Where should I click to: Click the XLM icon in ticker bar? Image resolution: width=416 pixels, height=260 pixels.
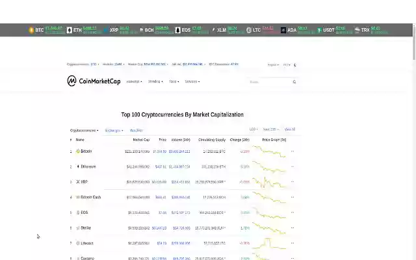214,30
